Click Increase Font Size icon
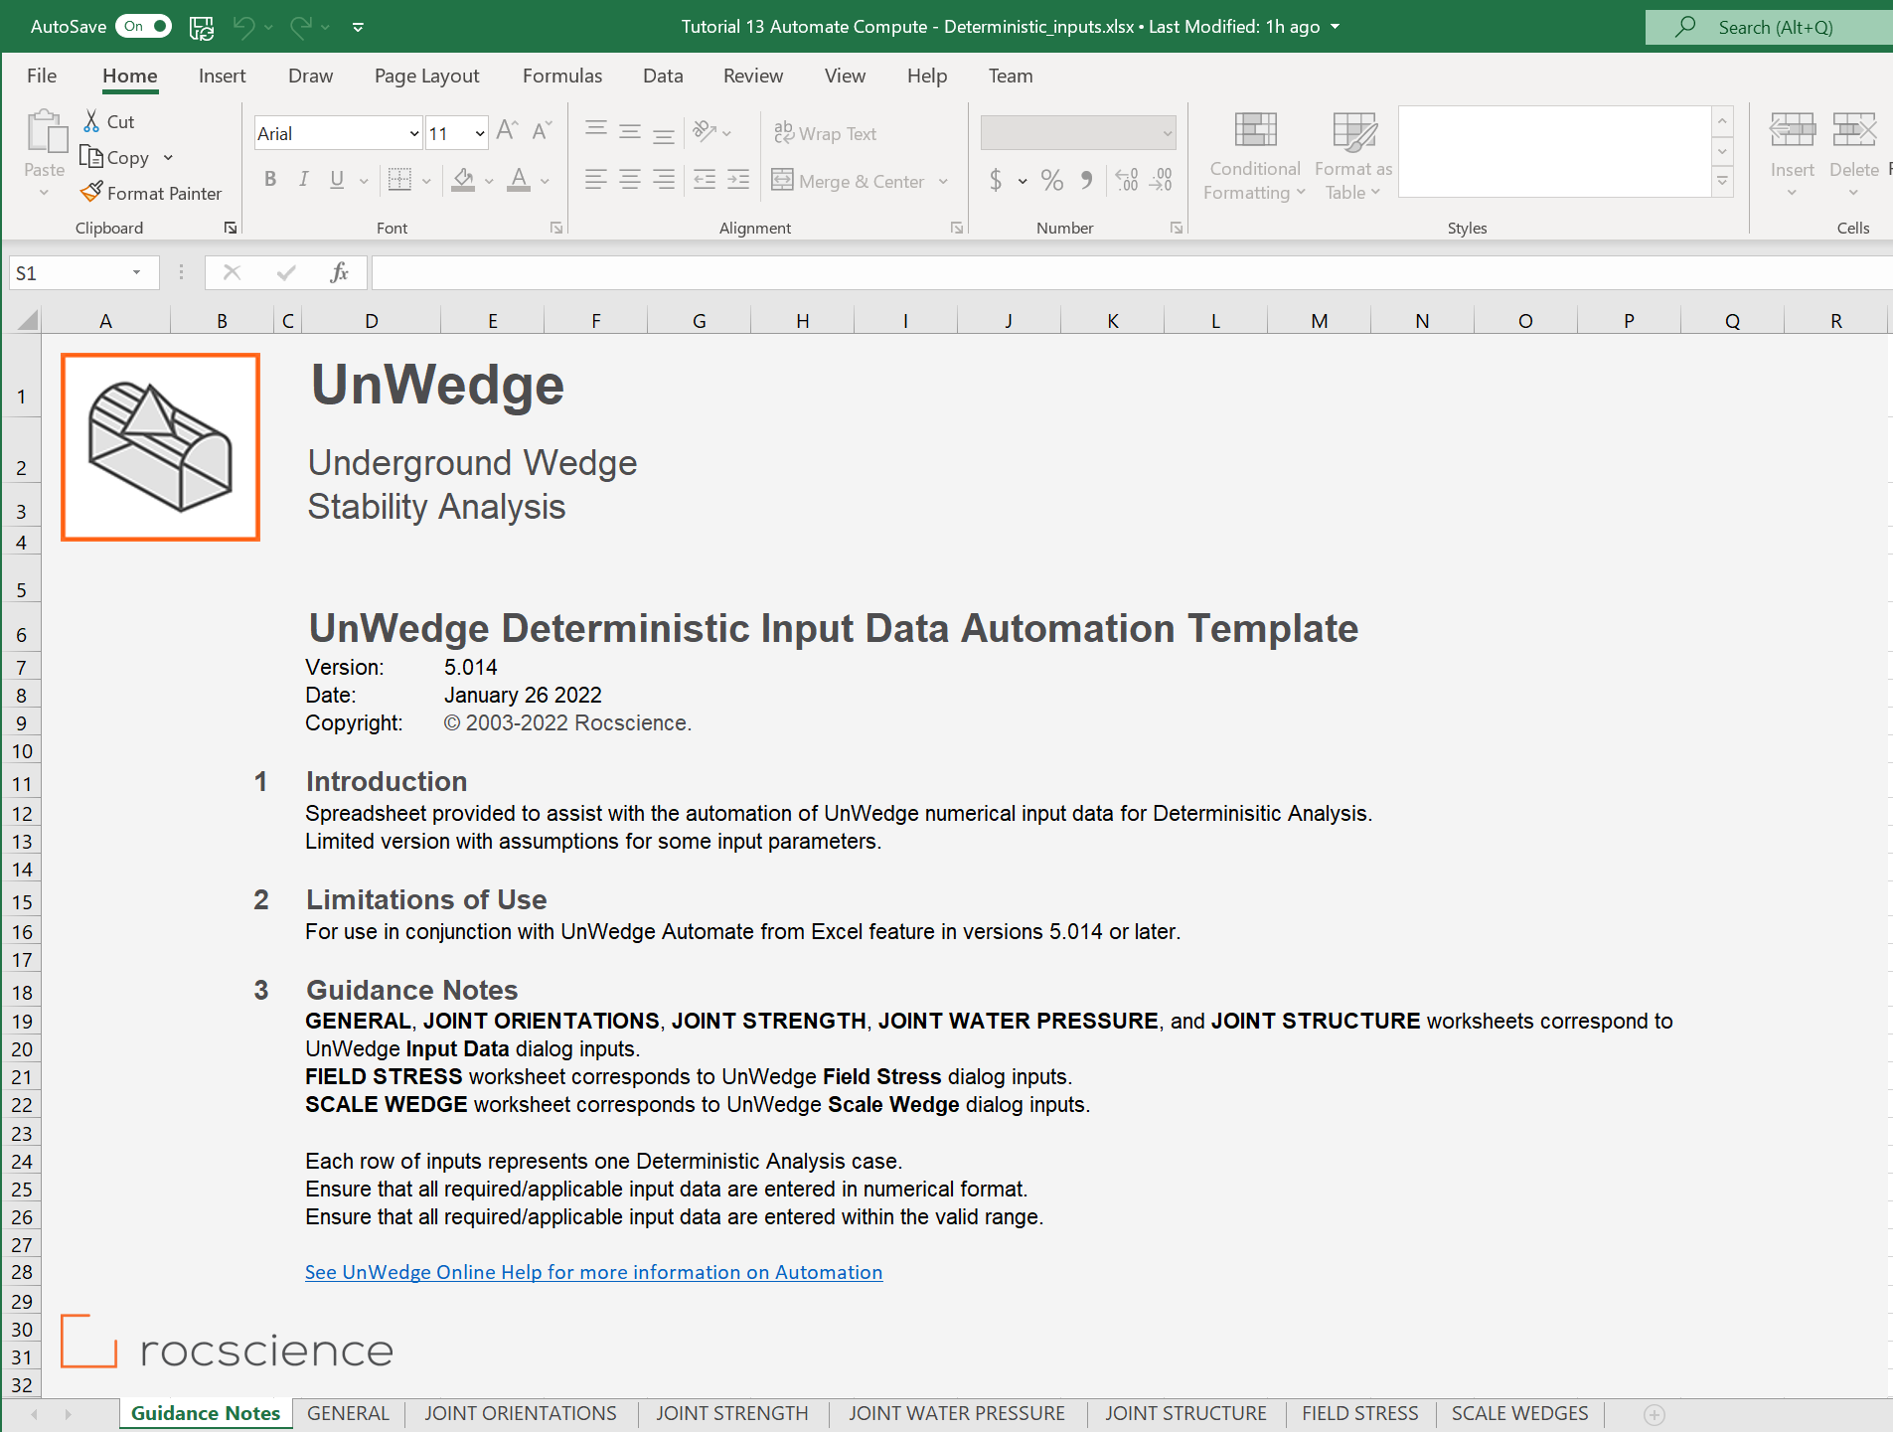 pos(507,131)
